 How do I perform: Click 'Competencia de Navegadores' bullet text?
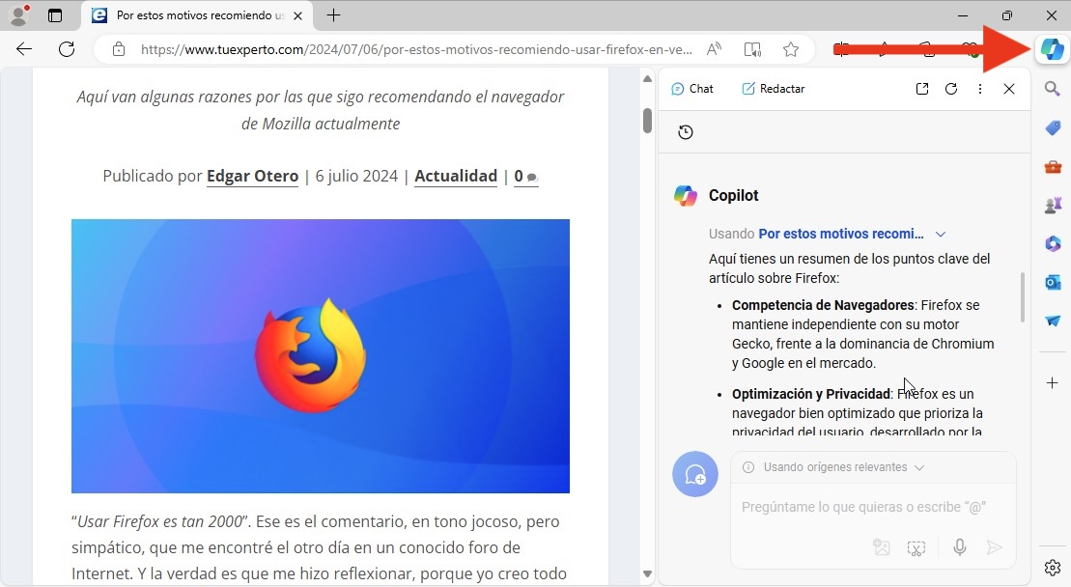(x=823, y=305)
